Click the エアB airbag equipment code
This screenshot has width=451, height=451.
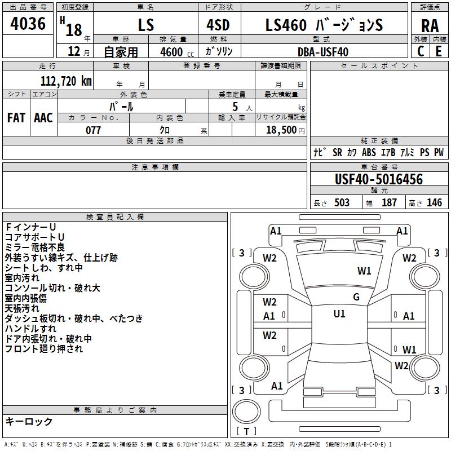point(388,152)
